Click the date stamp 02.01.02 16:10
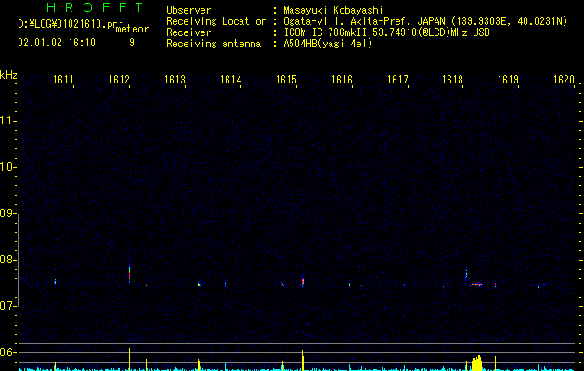The width and height of the screenshot is (584, 371). point(57,43)
